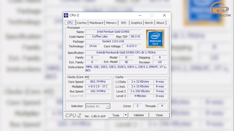Minimize the CPU-Z window

coord(140,15)
